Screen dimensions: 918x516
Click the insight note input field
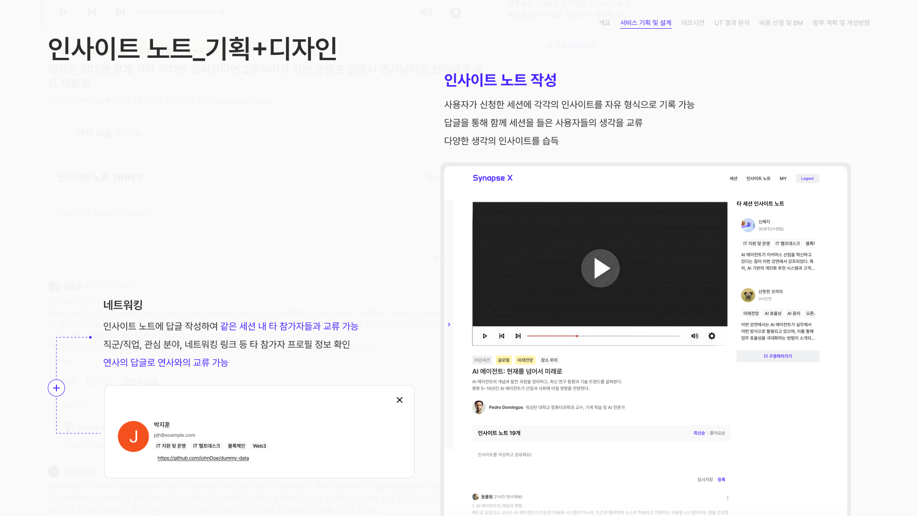pyautogui.click(x=601, y=455)
